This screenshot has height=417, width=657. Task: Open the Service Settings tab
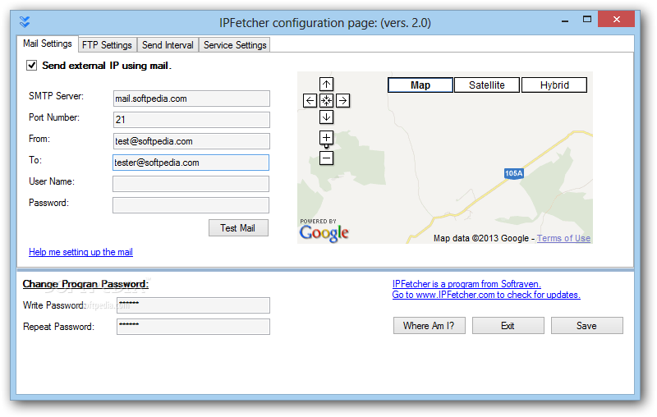coord(235,45)
